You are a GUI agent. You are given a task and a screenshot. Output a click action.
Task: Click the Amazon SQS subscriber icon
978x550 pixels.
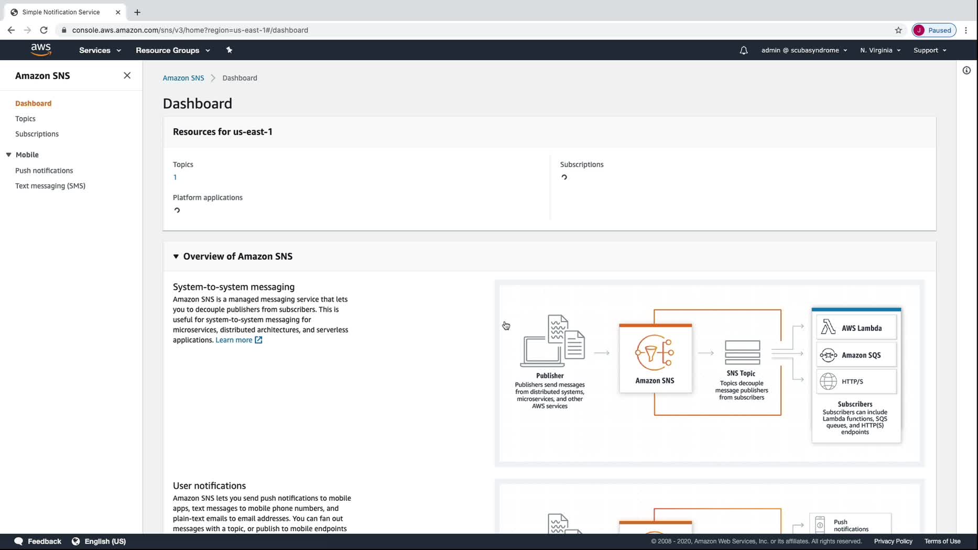click(828, 355)
